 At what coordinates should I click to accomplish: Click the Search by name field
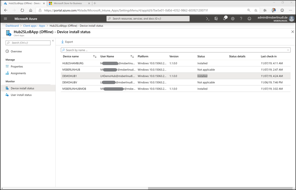[x=176, y=50]
